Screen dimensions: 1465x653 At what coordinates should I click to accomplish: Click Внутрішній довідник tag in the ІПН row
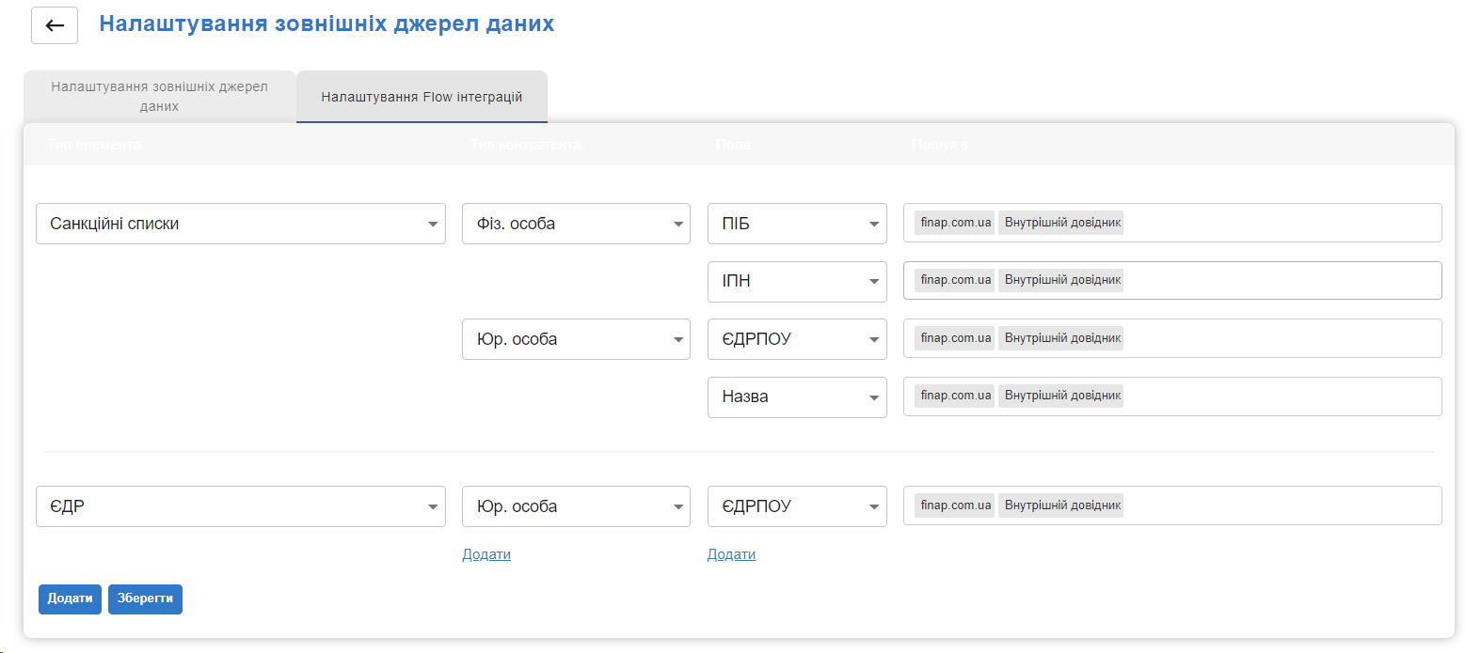tap(1061, 280)
